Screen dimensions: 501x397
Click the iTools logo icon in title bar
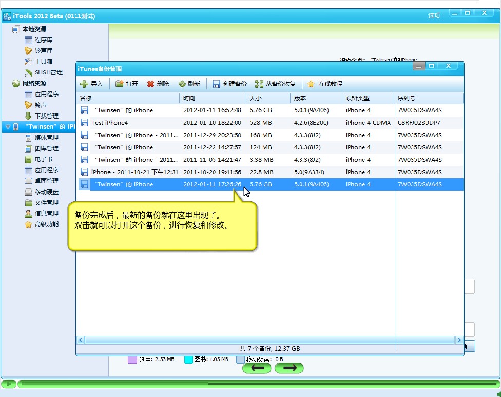(x=7, y=16)
